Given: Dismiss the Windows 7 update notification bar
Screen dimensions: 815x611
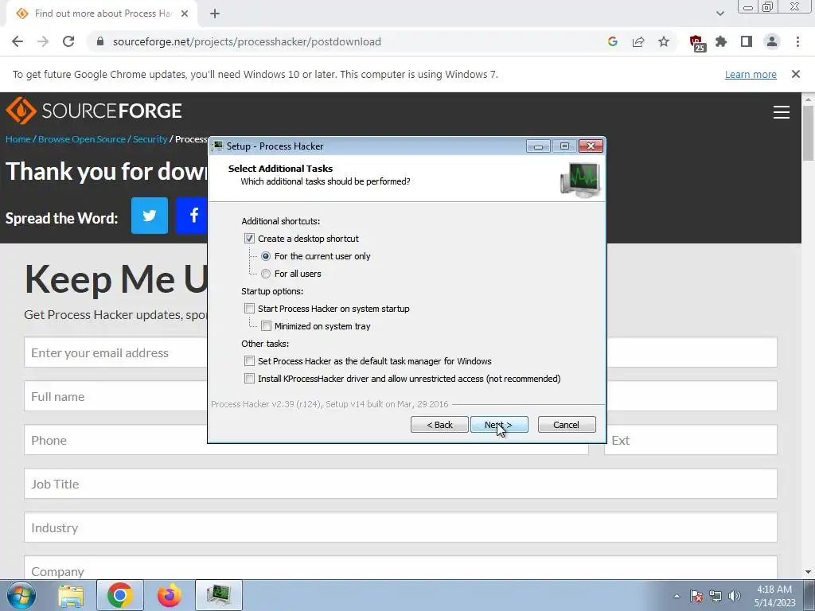Looking at the screenshot, I should point(796,74).
